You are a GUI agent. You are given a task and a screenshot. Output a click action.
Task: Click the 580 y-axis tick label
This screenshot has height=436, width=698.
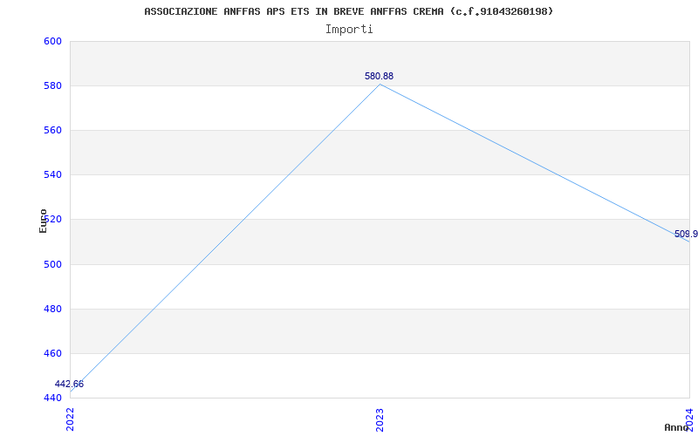pyautogui.click(x=52, y=85)
